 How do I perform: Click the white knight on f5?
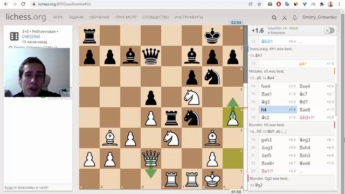[192, 97]
